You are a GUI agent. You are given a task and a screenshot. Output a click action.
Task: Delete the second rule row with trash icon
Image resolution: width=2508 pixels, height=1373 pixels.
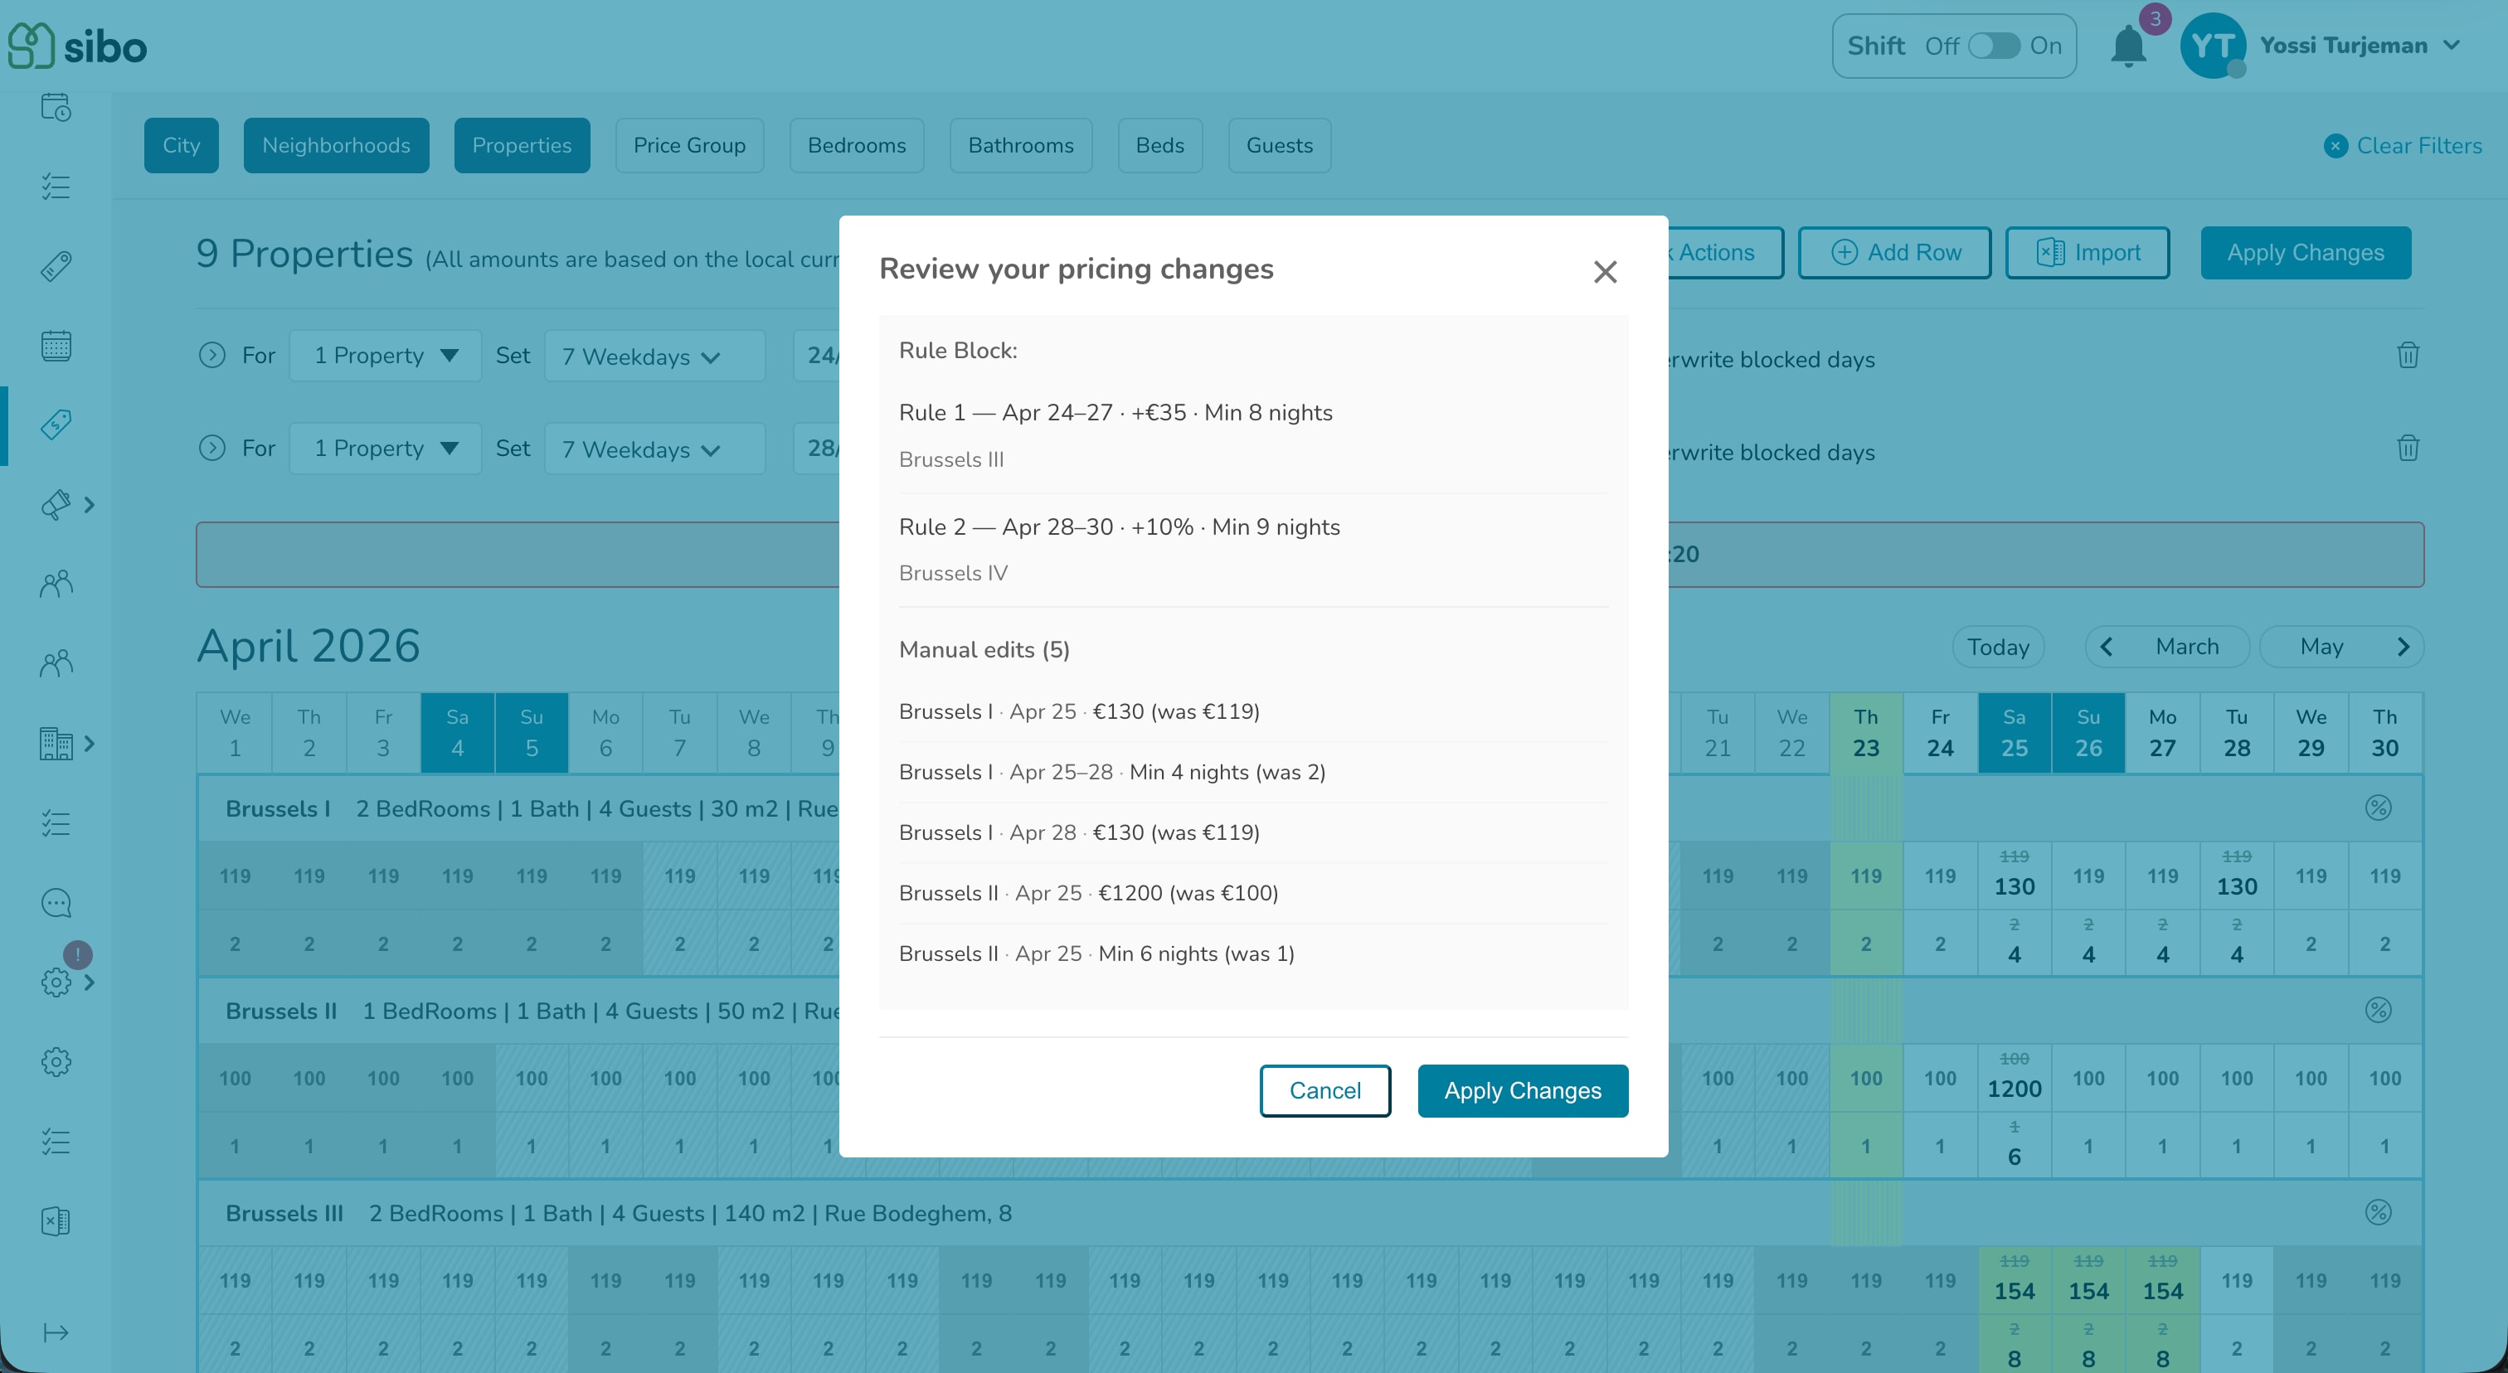click(x=2408, y=448)
